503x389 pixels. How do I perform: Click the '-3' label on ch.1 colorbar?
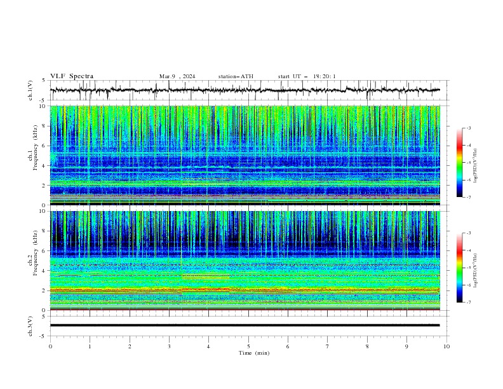click(469, 128)
